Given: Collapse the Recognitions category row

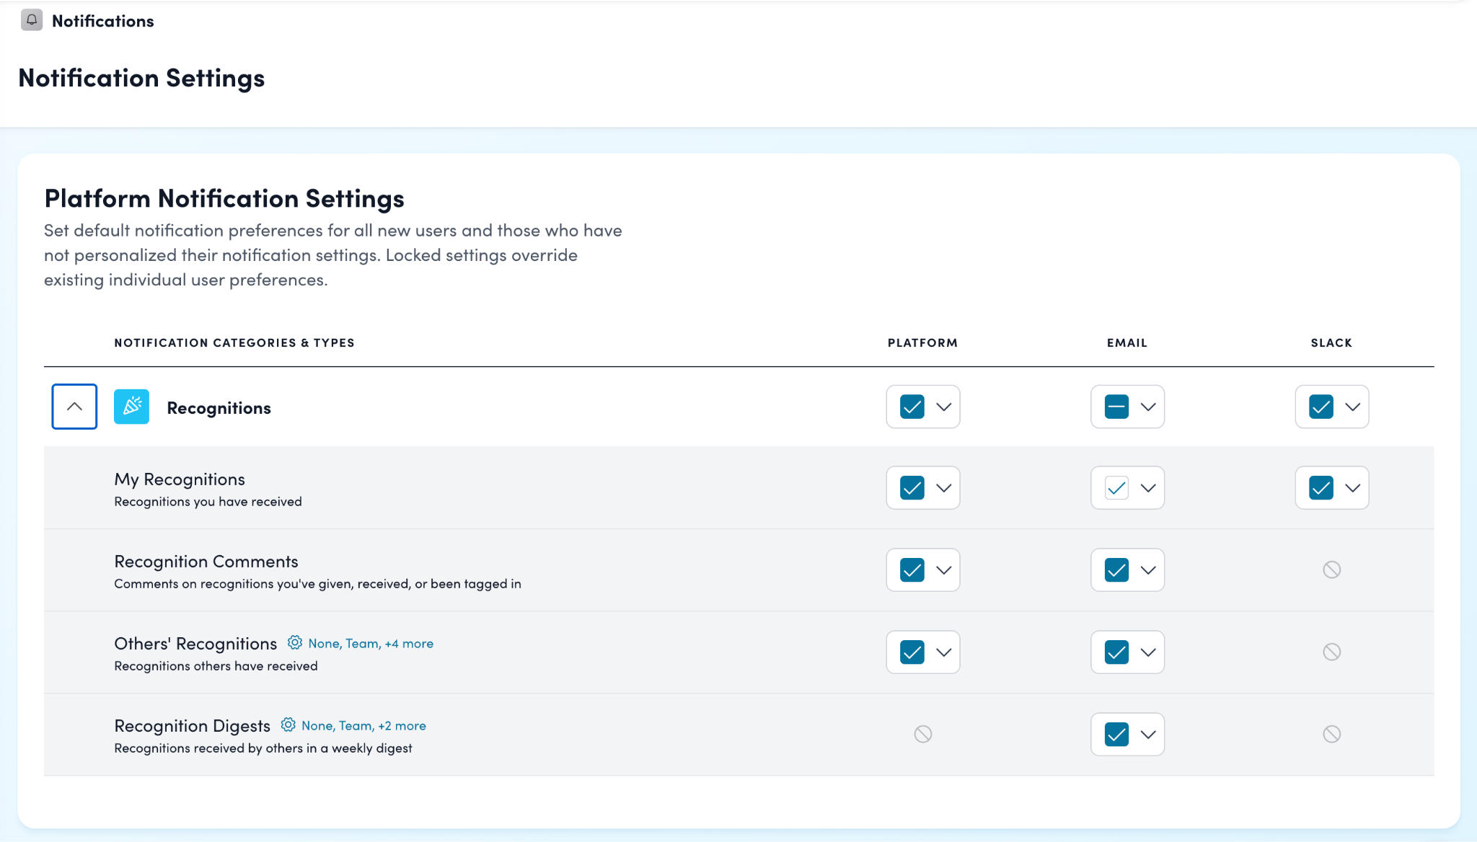Looking at the screenshot, I should coord(74,407).
